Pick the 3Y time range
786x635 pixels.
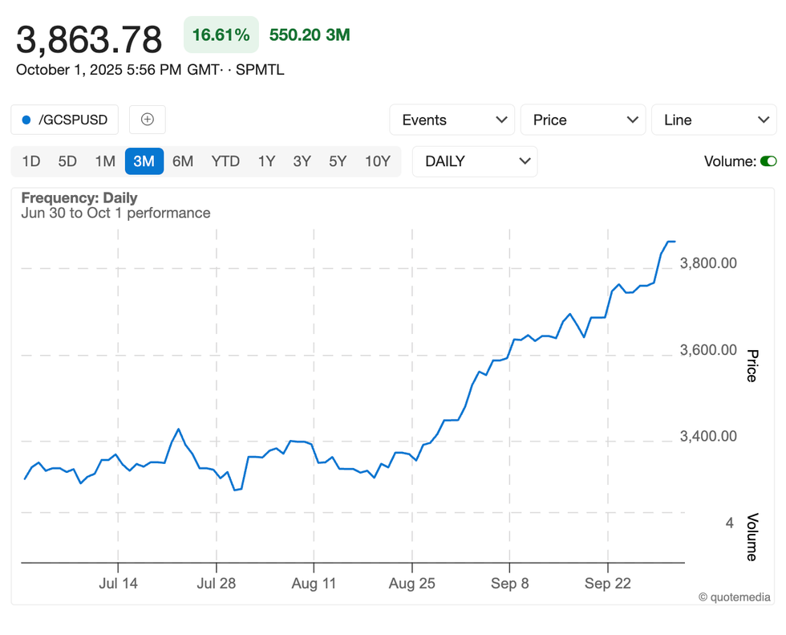(302, 161)
